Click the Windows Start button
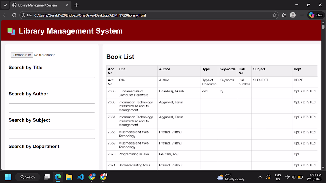 coord(8,177)
